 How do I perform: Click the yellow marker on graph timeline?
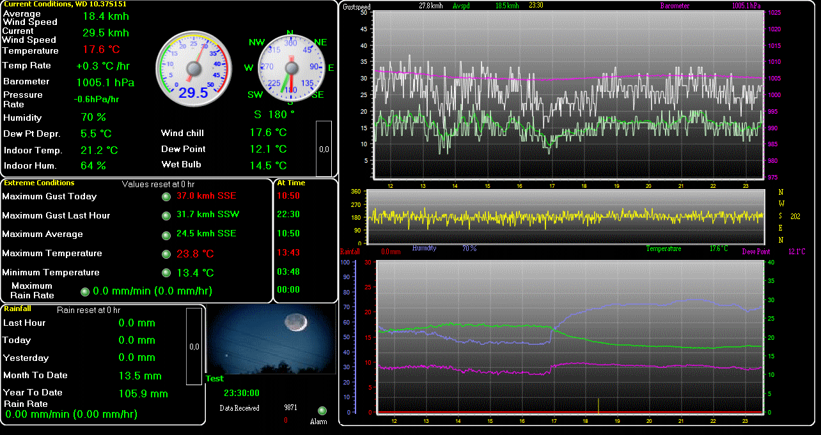(x=598, y=405)
